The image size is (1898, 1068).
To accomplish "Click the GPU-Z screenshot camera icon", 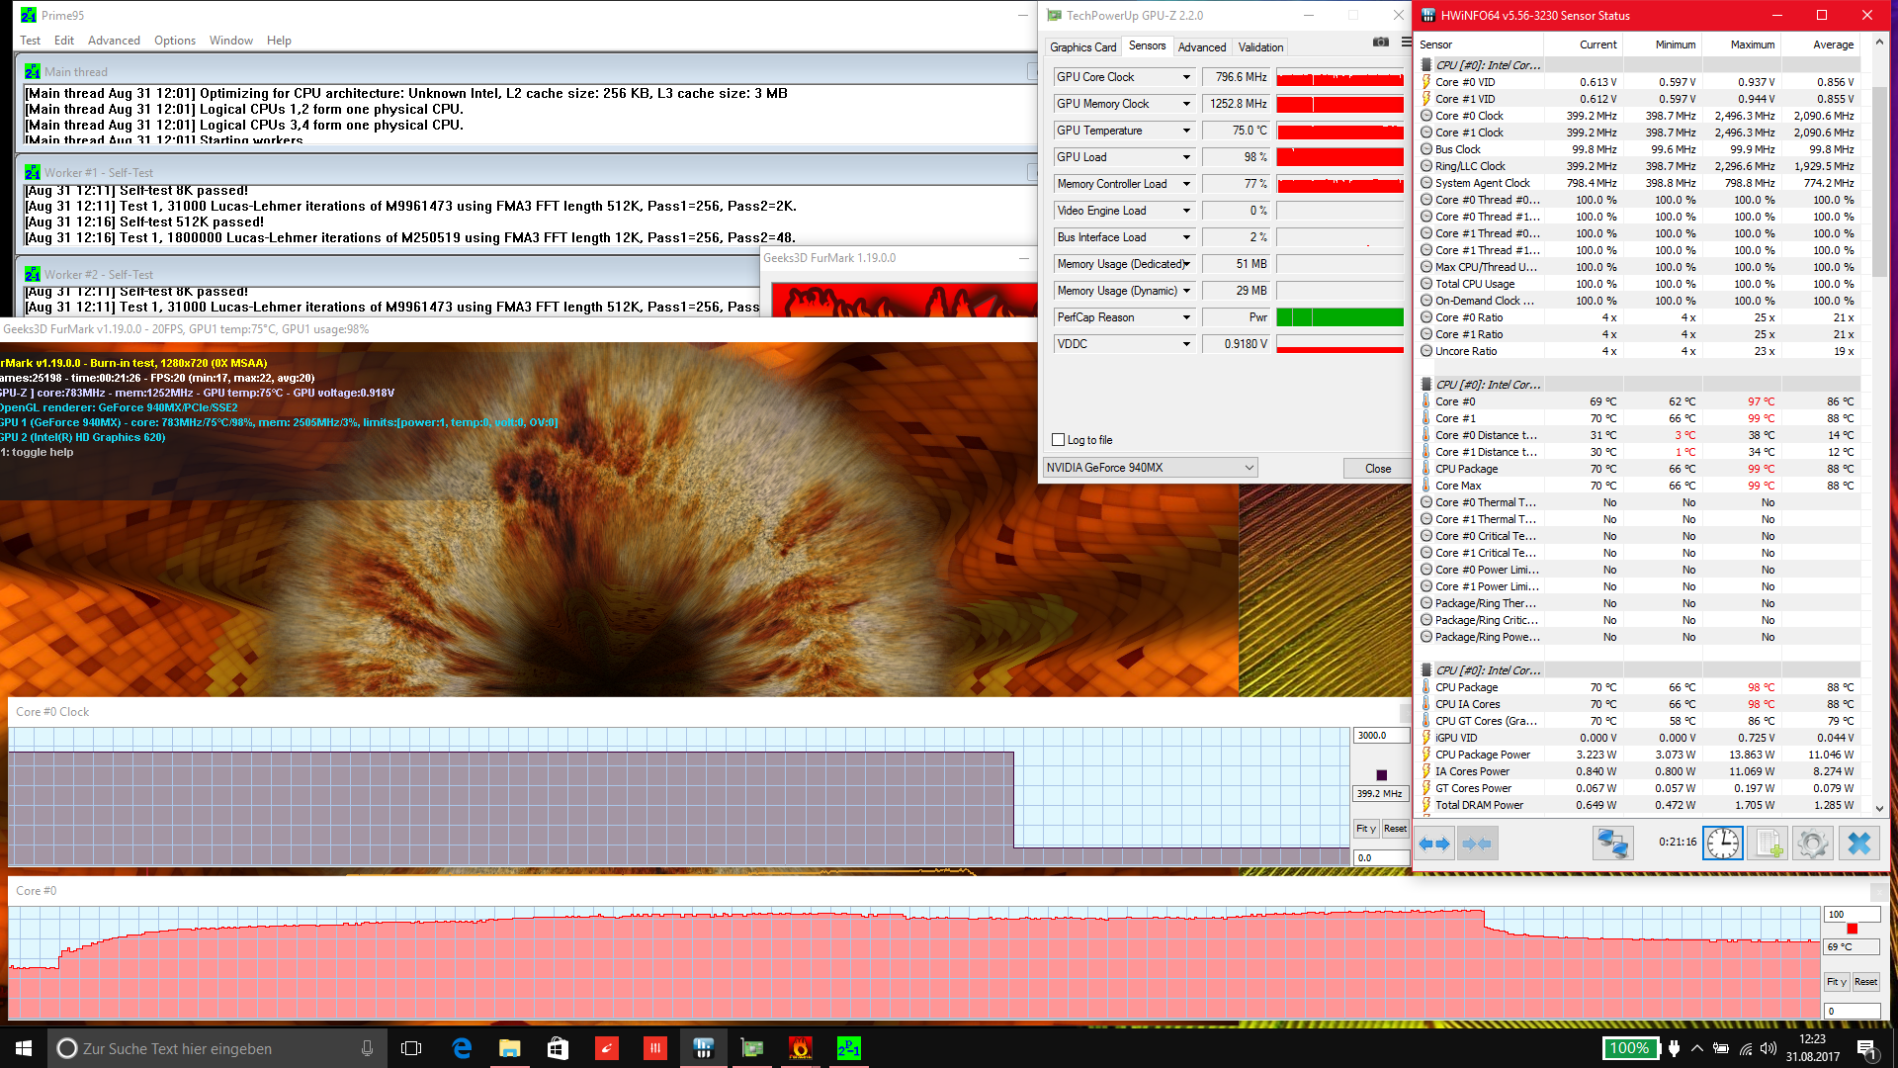I will point(1381,43).
